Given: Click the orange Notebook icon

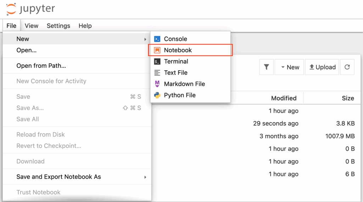Looking at the screenshot, I should click(157, 50).
